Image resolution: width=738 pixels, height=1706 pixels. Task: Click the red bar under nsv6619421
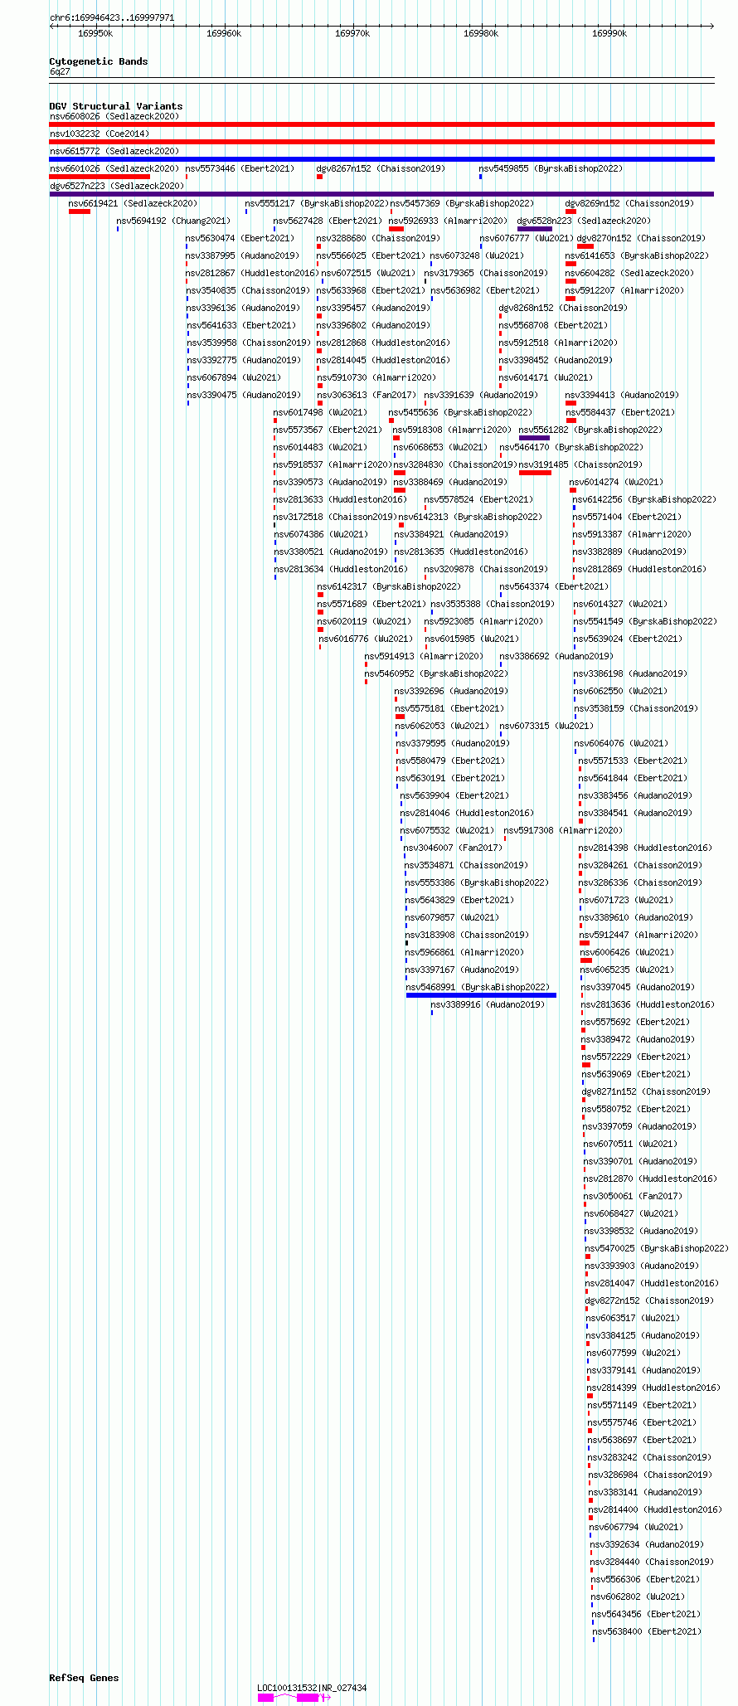(x=80, y=211)
